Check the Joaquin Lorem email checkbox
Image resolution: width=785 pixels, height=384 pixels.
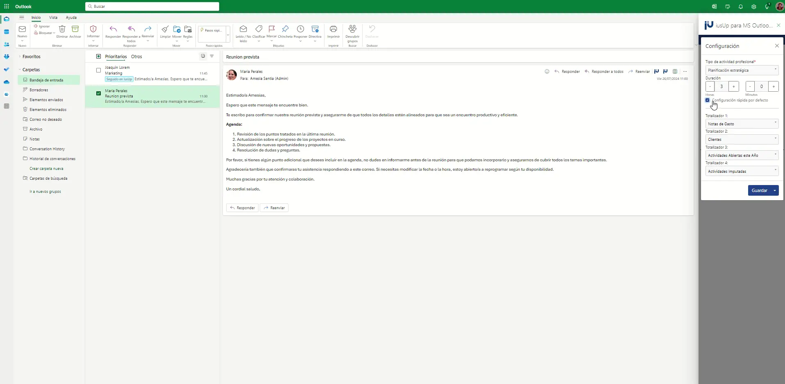click(98, 70)
